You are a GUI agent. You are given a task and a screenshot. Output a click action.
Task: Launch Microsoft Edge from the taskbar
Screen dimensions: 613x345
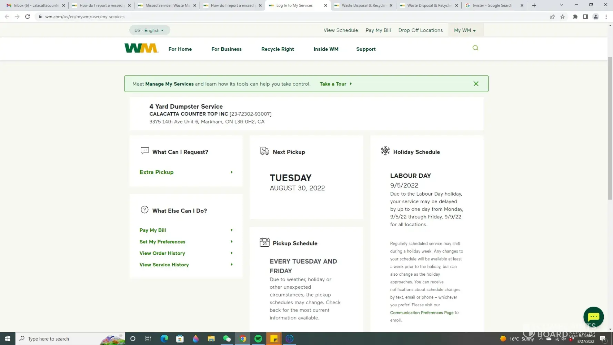[164, 339]
